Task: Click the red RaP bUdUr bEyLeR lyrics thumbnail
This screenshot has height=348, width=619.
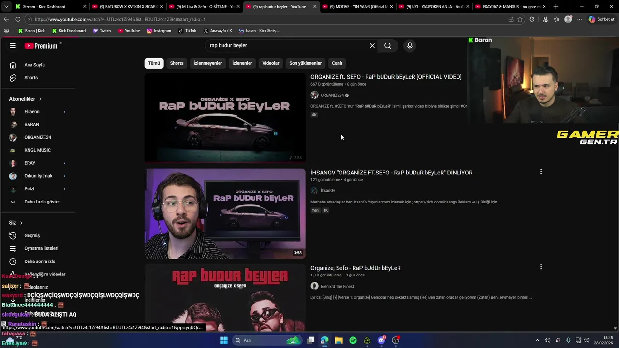Action: (x=225, y=297)
